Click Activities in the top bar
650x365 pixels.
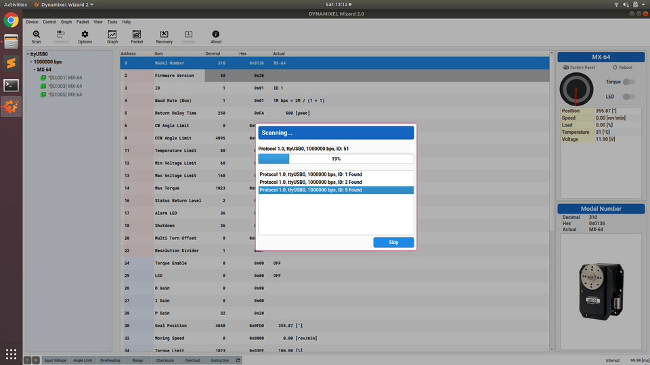click(x=16, y=5)
